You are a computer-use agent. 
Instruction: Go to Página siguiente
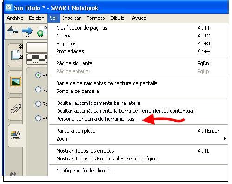point(138,63)
